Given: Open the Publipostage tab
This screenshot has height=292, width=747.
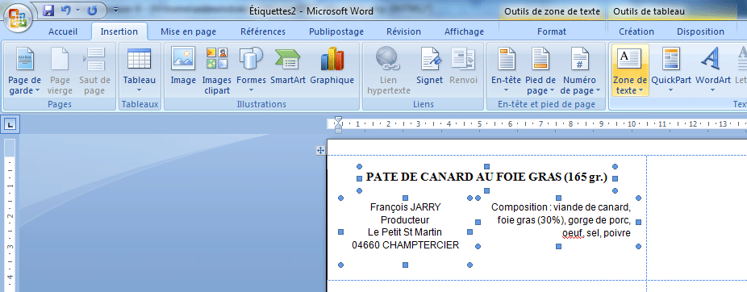Looking at the screenshot, I should [336, 32].
